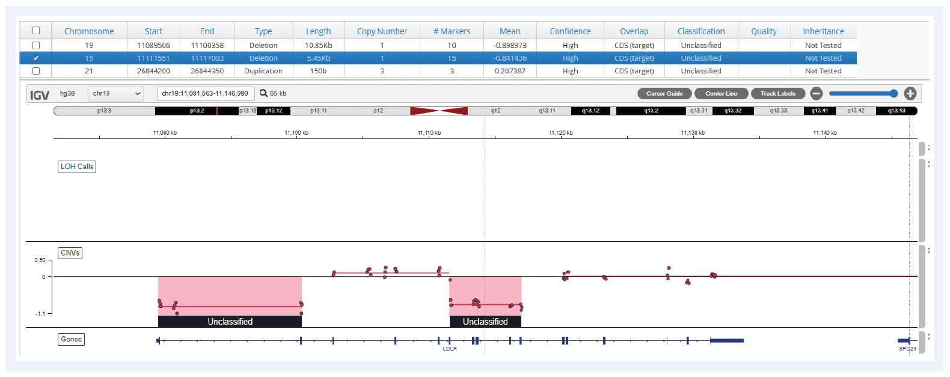Image resolution: width=950 pixels, height=377 pixels.
Task: Sort by the # Markers column header
Action: click(452, 31)
